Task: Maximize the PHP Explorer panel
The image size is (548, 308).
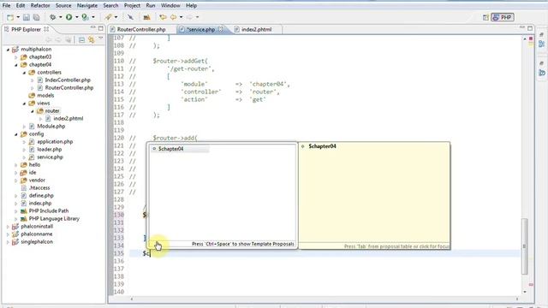Action: point(101,28)
